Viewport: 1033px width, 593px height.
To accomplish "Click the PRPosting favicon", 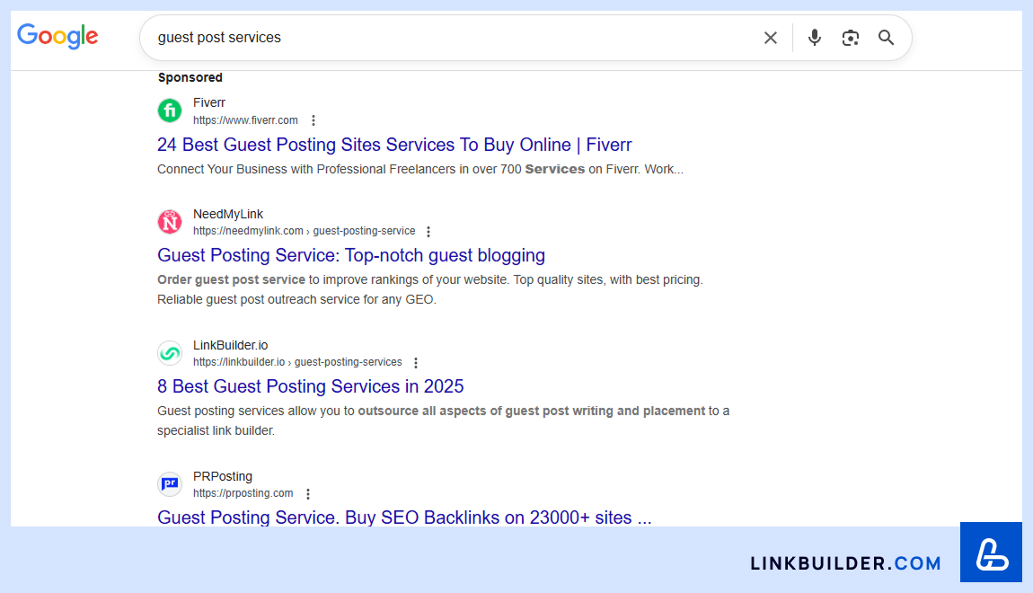I will 170,483.
